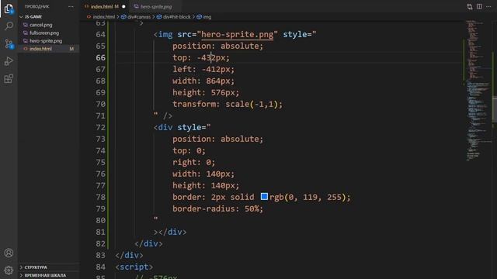This screenshot has width=497, height=279.
Task: Click the ПРОВОДНИК panel title
Action: click(36, 7)
